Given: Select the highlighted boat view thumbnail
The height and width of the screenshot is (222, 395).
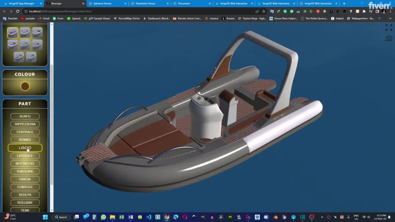Looking at the screenshot, I should [13, 33].
